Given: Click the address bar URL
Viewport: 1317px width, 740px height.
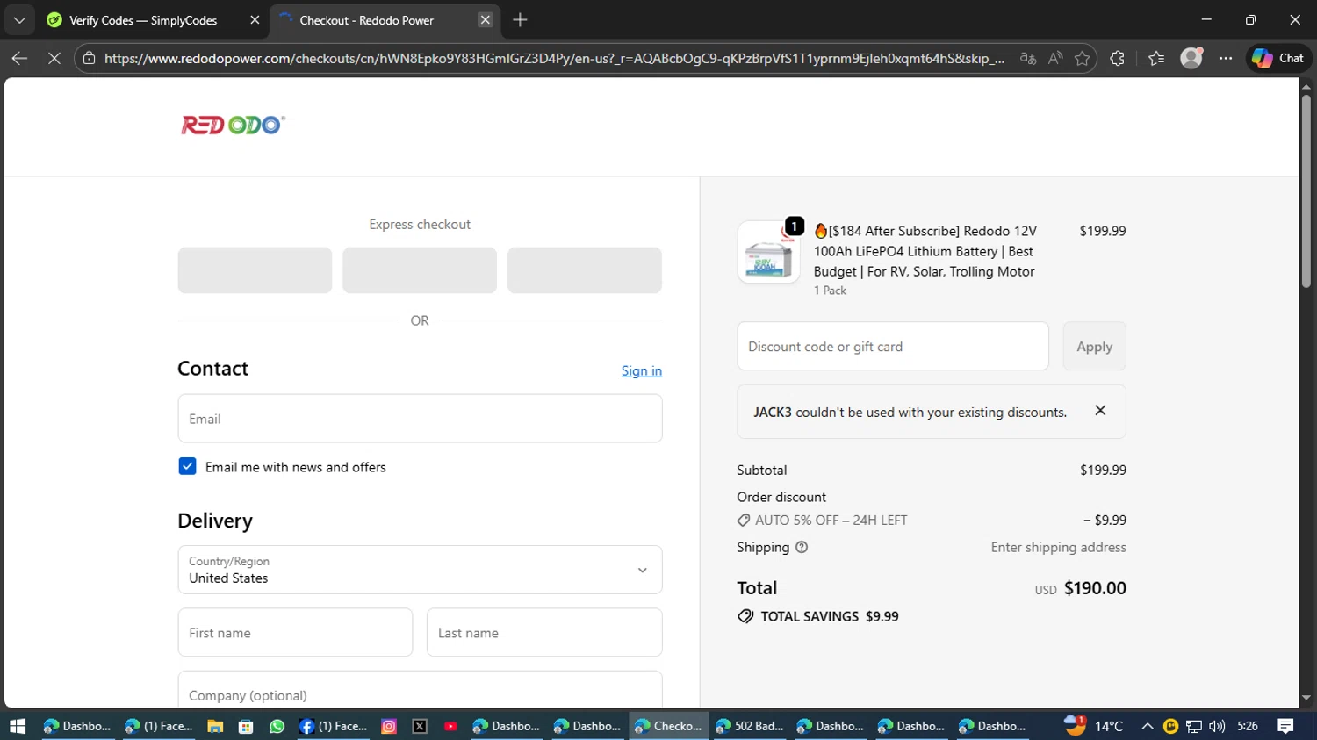Looking at the screenshot, I should (554, 59).
